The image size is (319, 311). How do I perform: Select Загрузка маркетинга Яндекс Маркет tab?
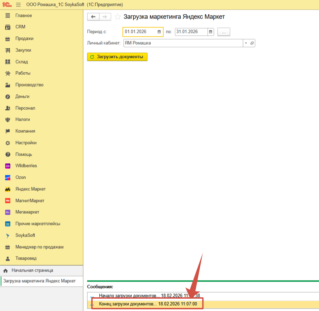click(x=39, y=281)
